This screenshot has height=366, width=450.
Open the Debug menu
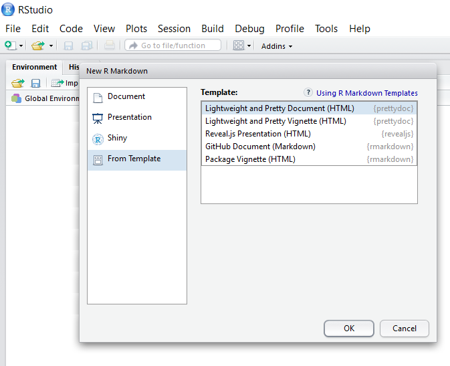coord(249,29)
